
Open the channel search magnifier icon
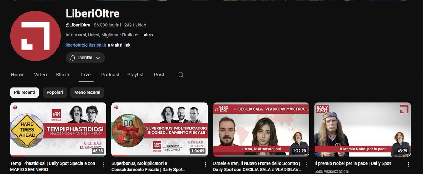click(x=180, y=75)
